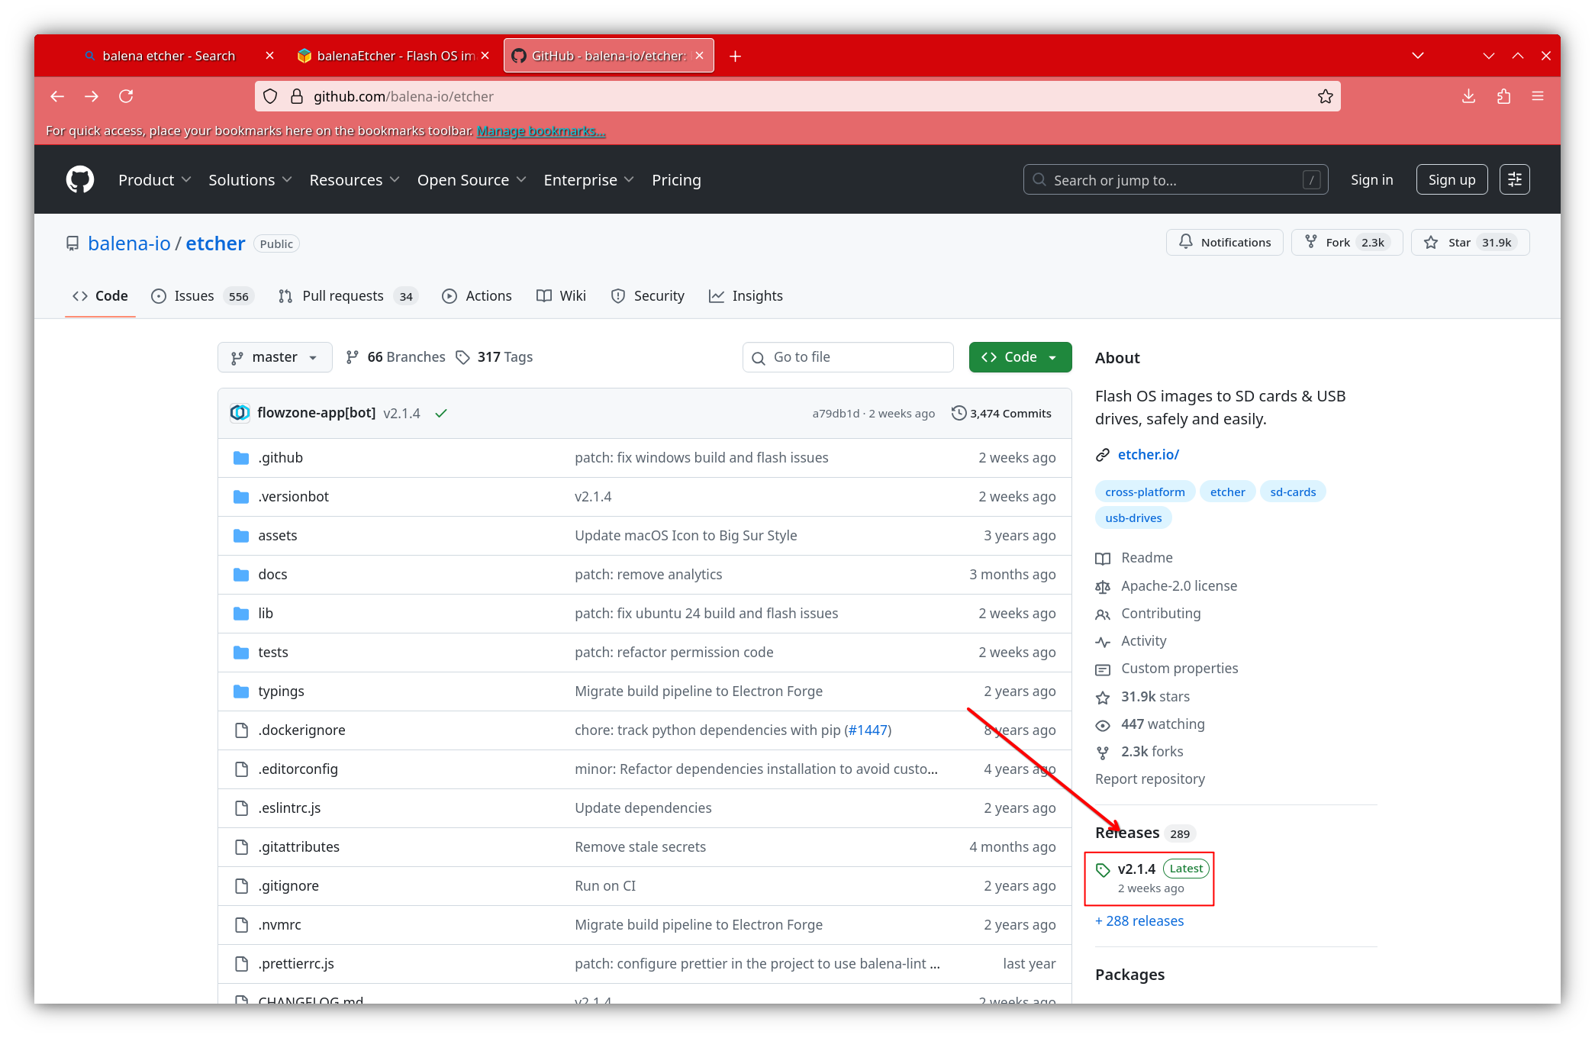The width and height of the screenshot is (1595, 1038).
Task: Click the + 288 releases link
Action: click(1139, 921)
